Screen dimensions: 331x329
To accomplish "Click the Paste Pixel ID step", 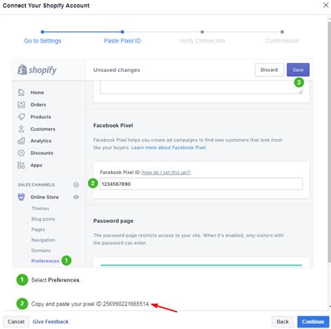I will [122, 41].
